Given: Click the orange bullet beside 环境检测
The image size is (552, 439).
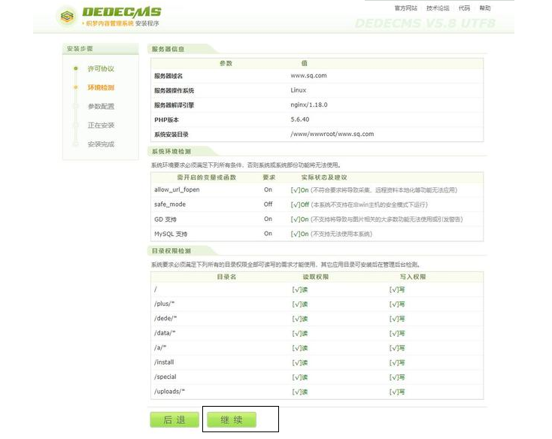Looking at the screenshot, I should tap(75, 87).
